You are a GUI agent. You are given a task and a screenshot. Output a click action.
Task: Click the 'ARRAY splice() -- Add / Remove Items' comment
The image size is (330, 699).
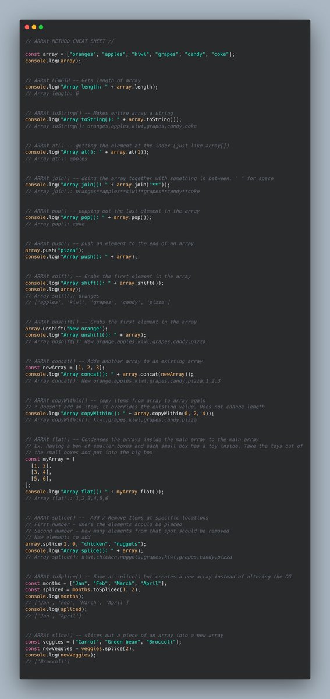[116, 517]
